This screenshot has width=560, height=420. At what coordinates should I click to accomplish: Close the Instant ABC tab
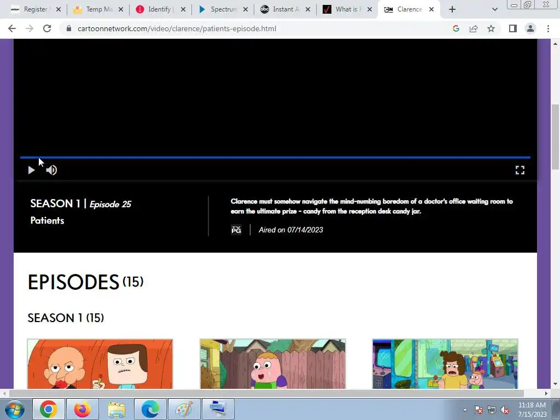[x=308, y=10]
